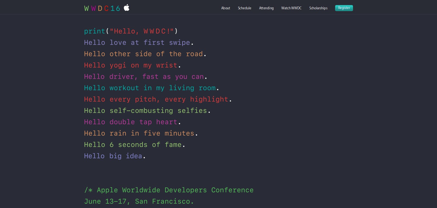Click "Hello every pitch, every highlight" text

(x=158, y=99)
